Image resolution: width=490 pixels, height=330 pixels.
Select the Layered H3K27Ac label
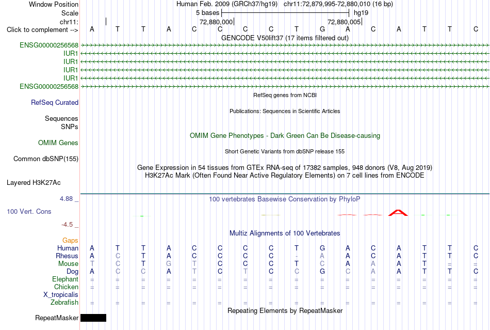(34, 183)
